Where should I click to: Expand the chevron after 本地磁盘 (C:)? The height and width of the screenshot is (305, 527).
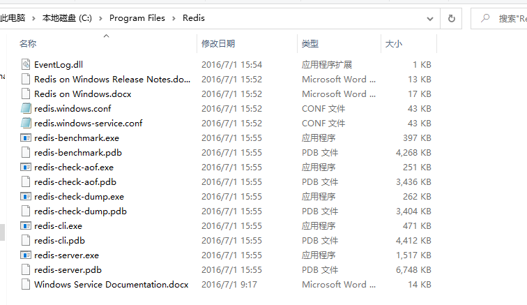coord(100,19)
